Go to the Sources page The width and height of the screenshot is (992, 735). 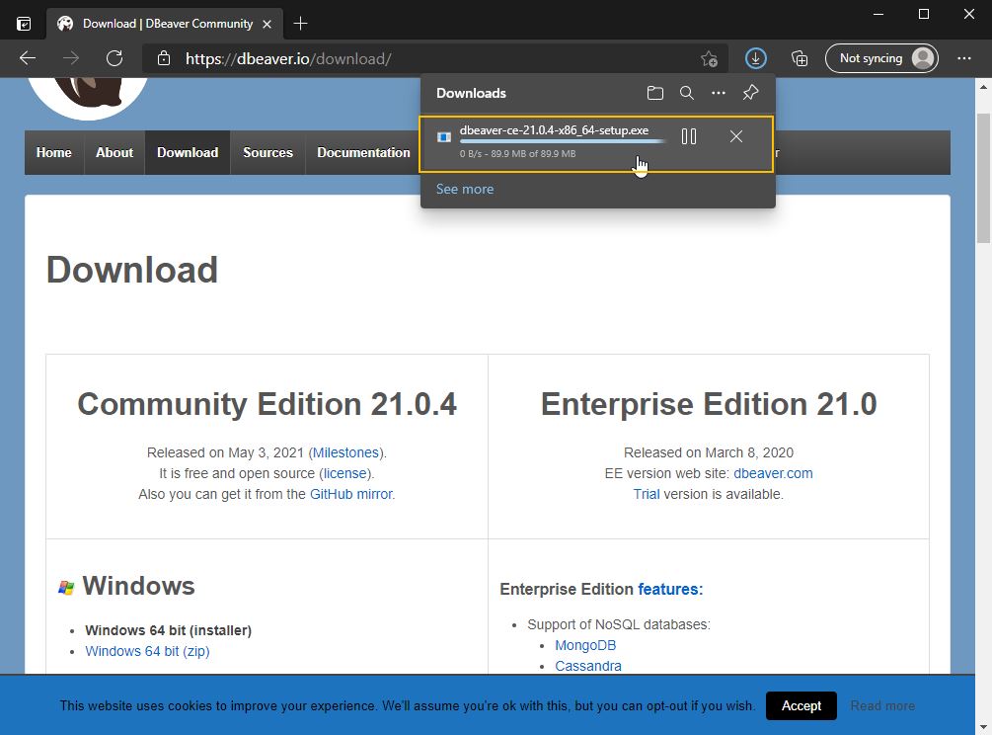coord(267,152)
